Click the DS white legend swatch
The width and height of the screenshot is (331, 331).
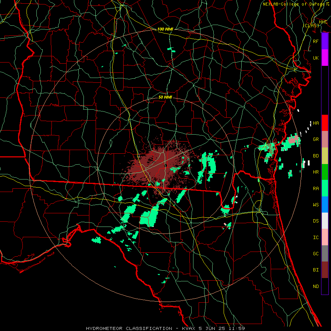tap(325, 221)
